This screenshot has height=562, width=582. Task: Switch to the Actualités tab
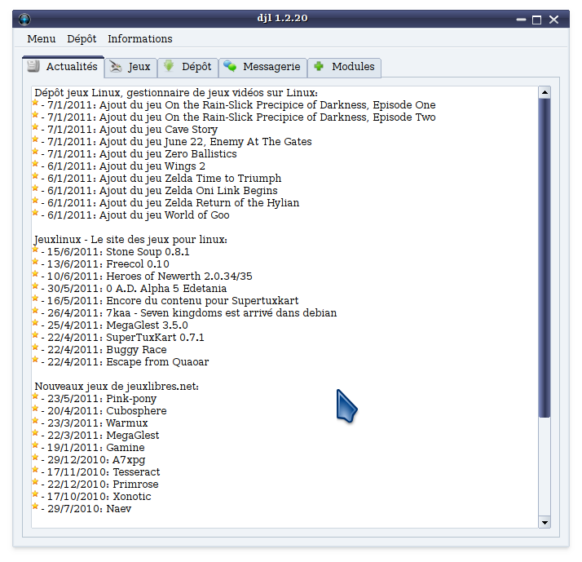[x=63, y=67]
